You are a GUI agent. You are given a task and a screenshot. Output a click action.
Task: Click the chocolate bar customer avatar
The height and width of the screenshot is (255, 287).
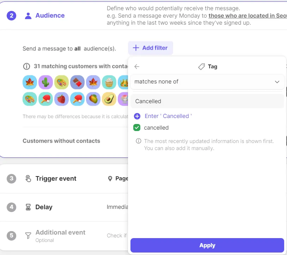click(x=77, y=82)
